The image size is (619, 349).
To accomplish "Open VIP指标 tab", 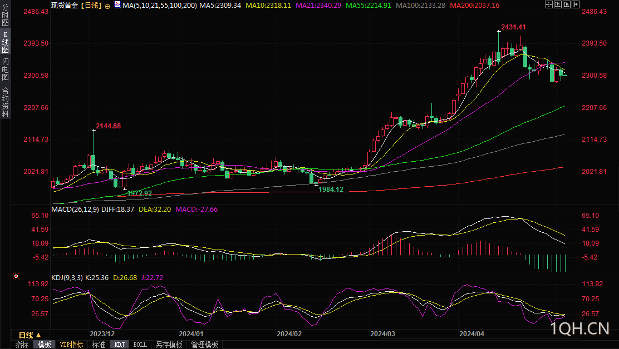I will pos(71,345).
